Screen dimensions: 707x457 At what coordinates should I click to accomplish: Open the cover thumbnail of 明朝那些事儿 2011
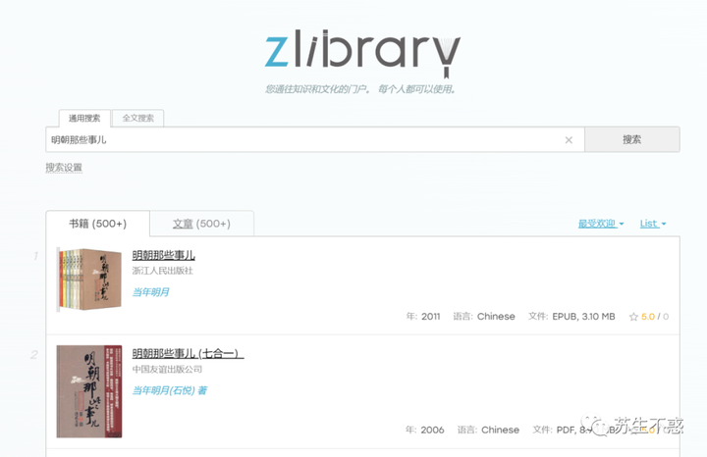click(89, 279)
